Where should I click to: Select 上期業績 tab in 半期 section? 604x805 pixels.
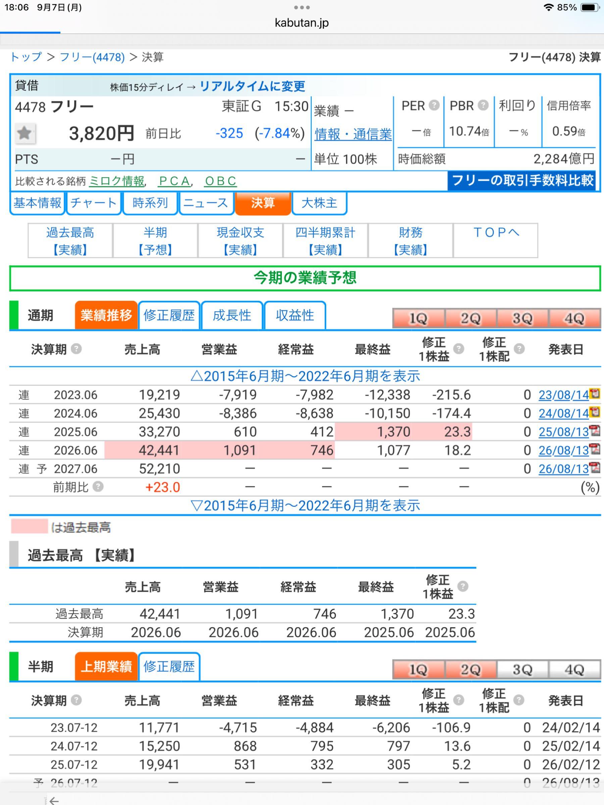[106, 666]
